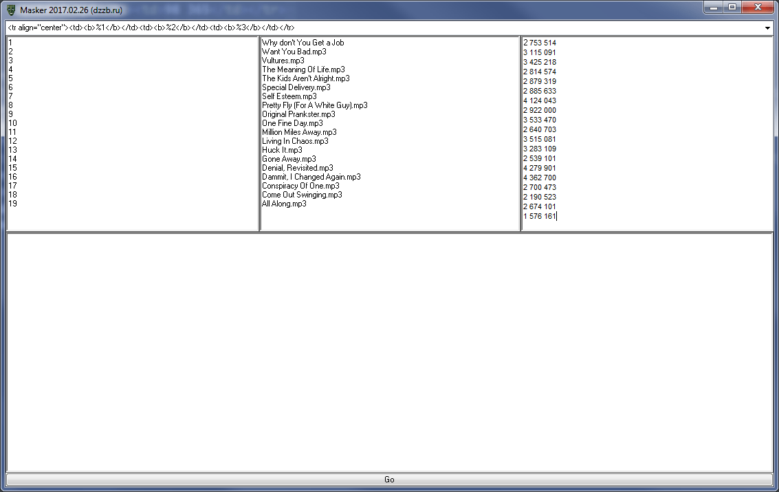The height and width of the screenshot is (492, 779).
Task: Click the Pretty Fly (For A White Guy).mp3 line
Action: click(314, 105)
